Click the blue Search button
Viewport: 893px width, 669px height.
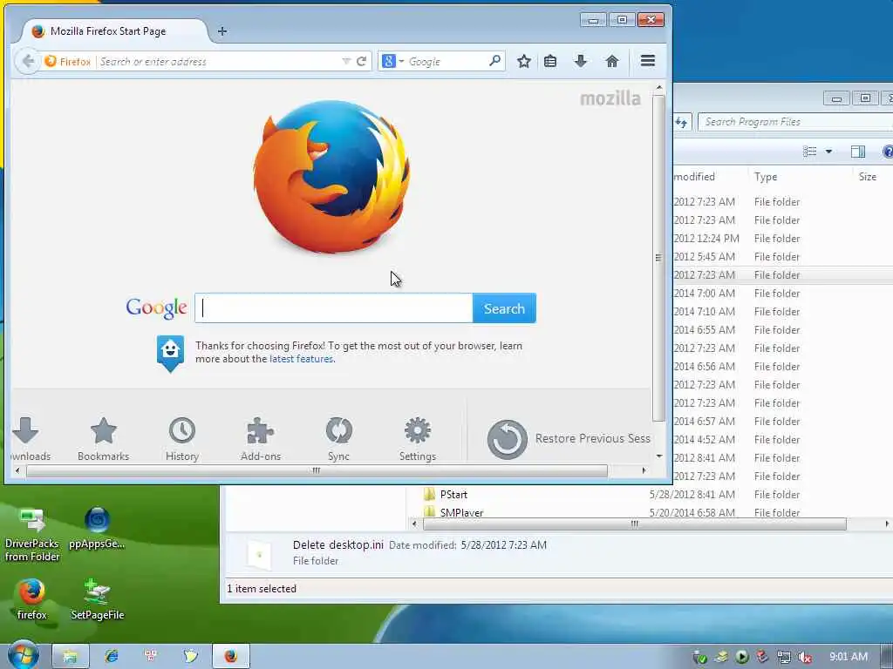click(x=504, y=308)
